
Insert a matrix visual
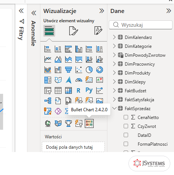[x=68, y=90]
